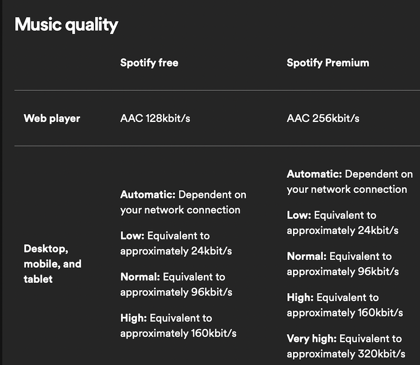Click approximately 96kbit/s text in Premium column
420x365 pixels.
coord(342,271)
